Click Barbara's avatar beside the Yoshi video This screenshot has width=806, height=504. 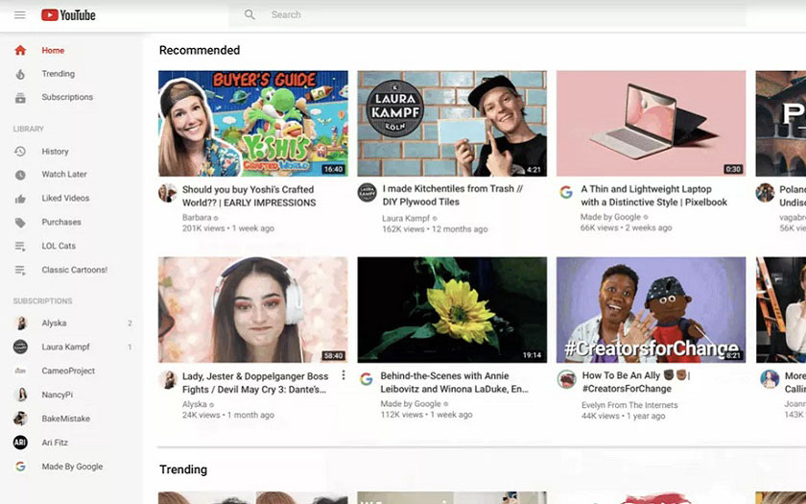(168, 193)
